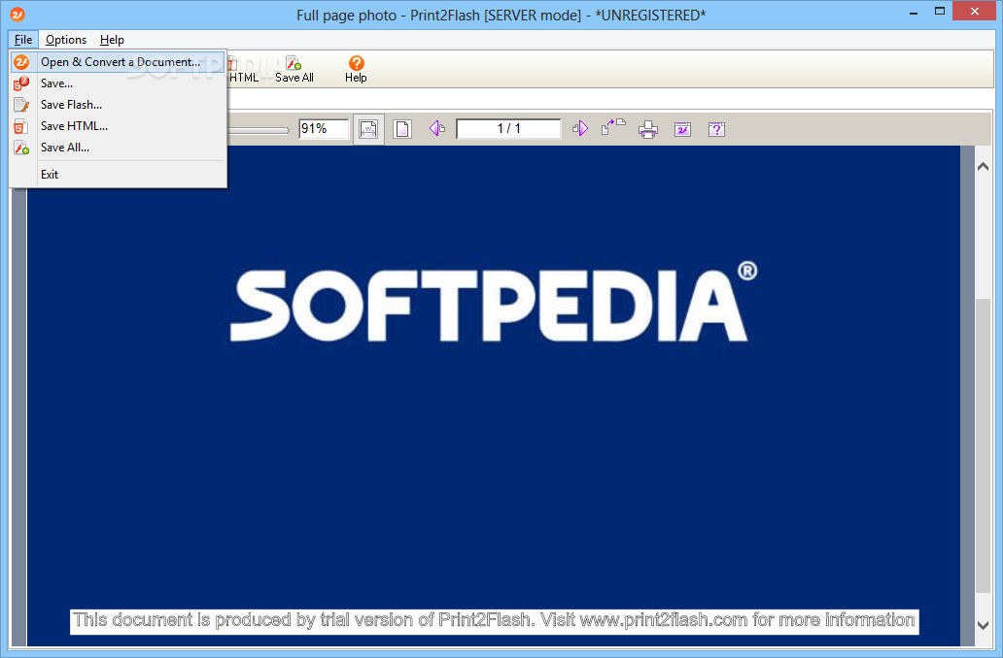Select Save... in File menu
Image resolution: width=1003 pixels, height=658 pixels.
[119, 83]
